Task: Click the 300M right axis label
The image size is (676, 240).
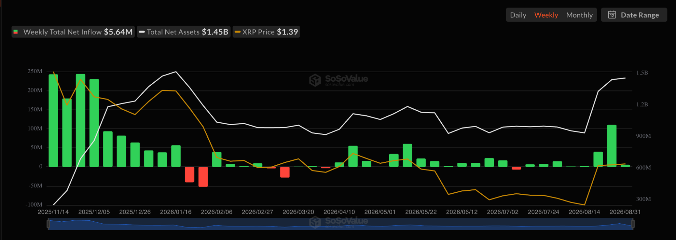Action: point(644,199)
